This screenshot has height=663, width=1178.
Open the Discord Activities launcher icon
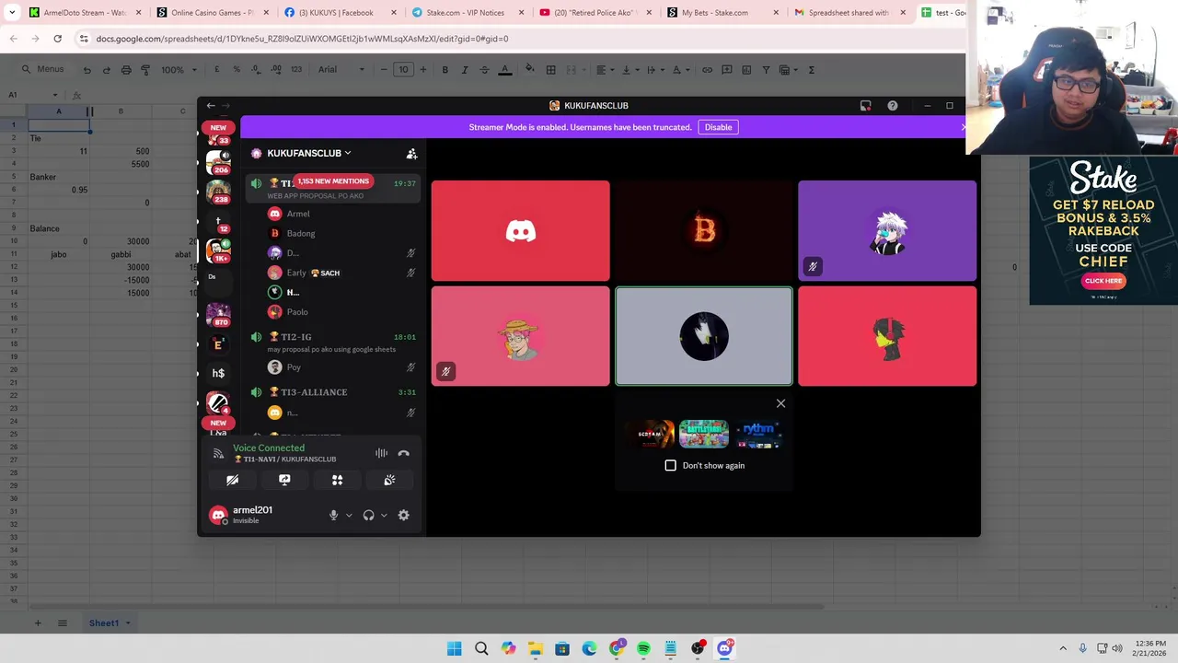coord(337,480)
